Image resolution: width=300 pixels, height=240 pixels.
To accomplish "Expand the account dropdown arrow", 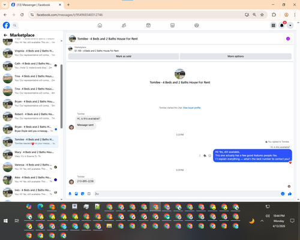I will tap(290, 25).
